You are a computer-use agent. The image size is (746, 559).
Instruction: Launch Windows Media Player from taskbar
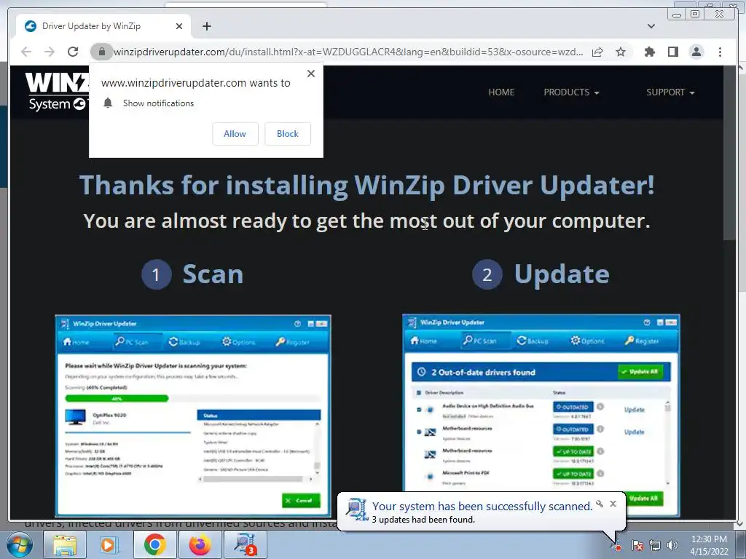[108, 544]
